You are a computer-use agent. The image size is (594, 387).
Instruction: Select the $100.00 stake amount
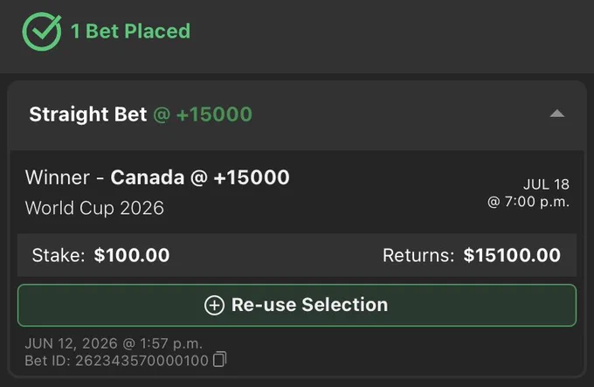tap(132, 255)
